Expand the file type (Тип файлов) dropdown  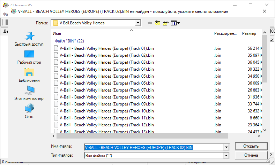226,155
